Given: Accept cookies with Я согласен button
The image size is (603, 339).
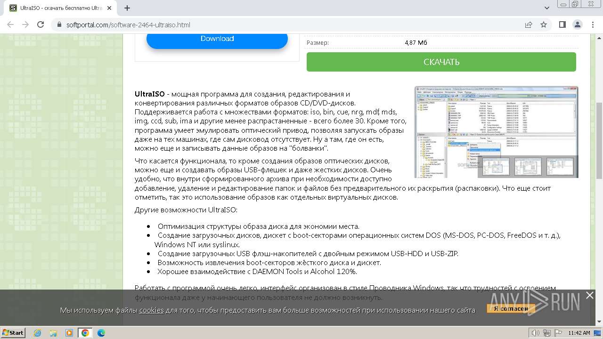Looking at the screenshot, I should [511, 309].
